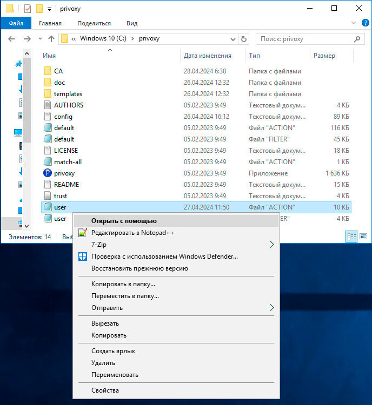Expand hidden path chevrons in address bar

coord(74,39)
